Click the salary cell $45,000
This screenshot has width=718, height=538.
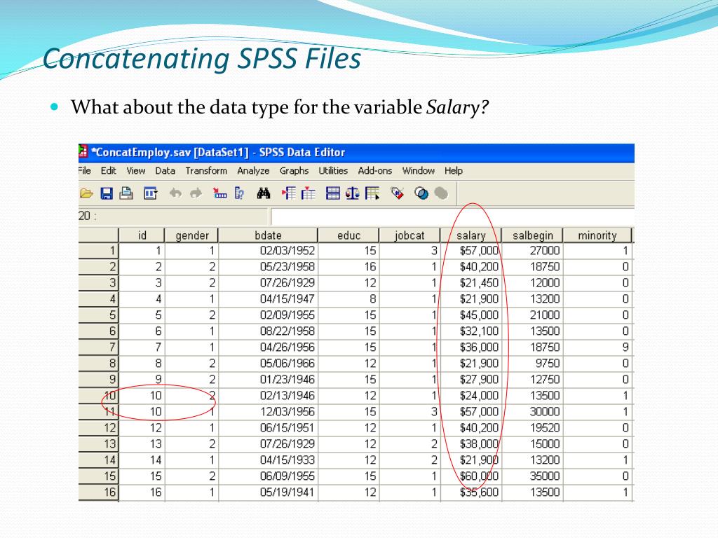click(x=470, y=315)
